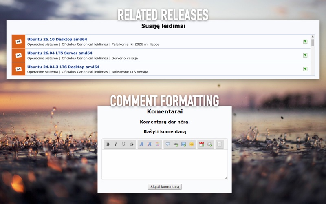Open the Ubuntu 25.10 Desktop amd64 link
The image size is (326, 204).
[x=57, y=39]
